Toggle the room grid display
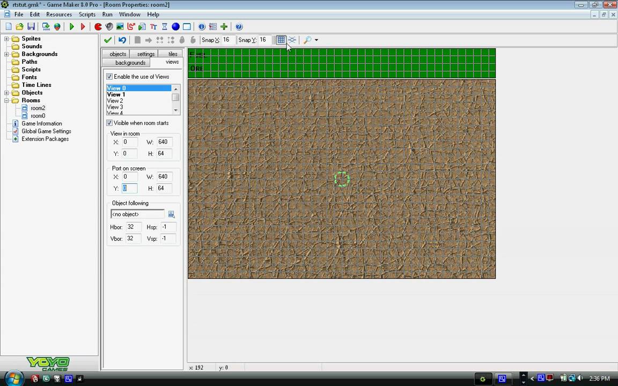618x386 pixels. (x=281, y=40)
